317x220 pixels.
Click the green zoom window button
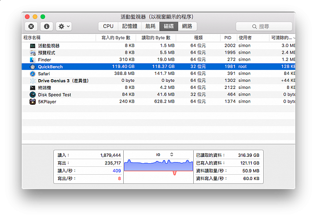pyautogui.click(x=43, y=17)
